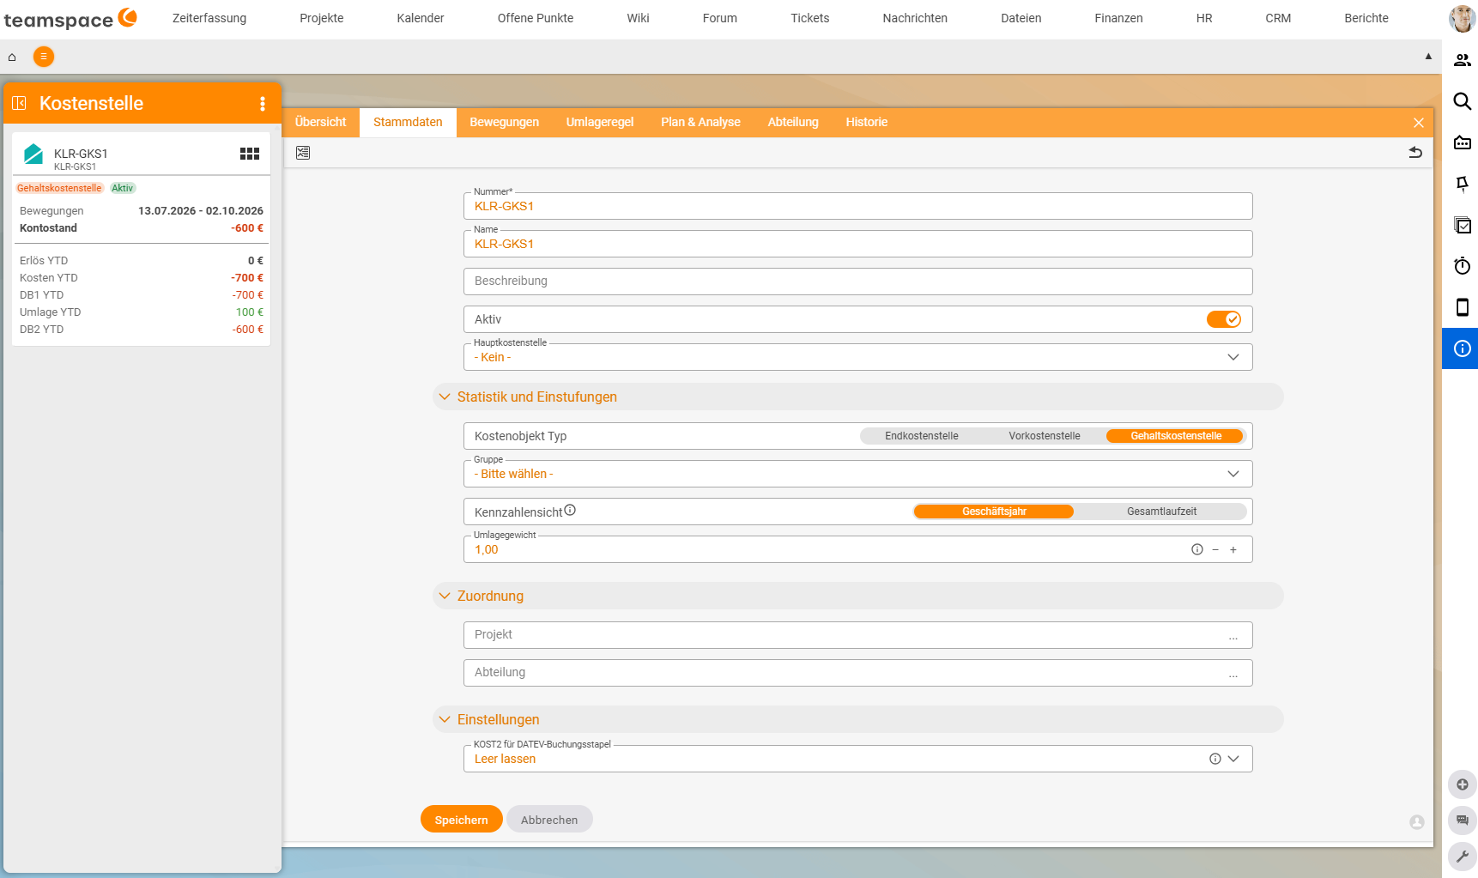Increase Umlagegewicht with the plus stepper
This screenshot has width=1478, height=878.
(1233, 550)
